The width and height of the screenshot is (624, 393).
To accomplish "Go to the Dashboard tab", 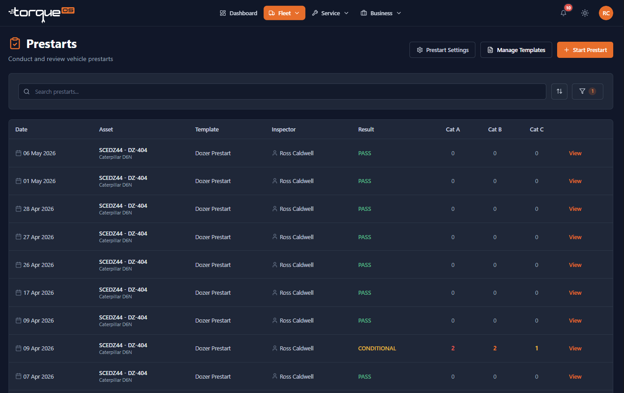I will [x=238, y=13].
